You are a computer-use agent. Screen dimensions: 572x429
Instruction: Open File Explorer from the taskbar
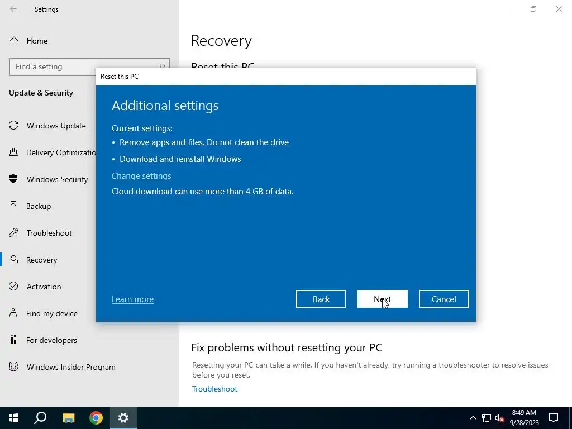(68, 418)
